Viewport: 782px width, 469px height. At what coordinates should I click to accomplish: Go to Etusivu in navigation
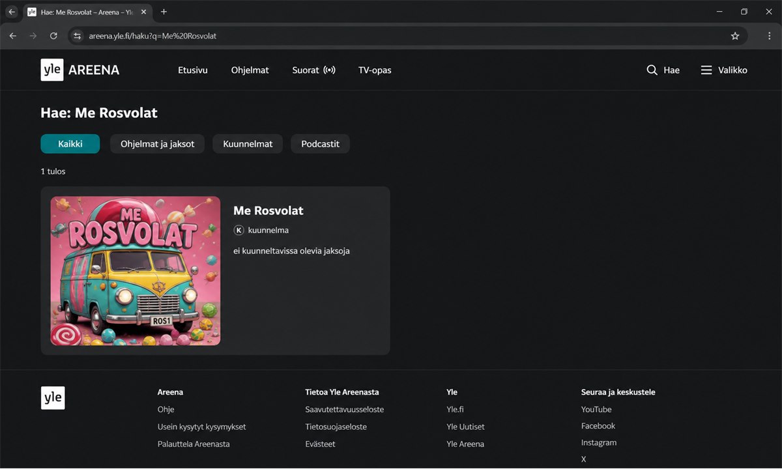(x=193, y=70)
